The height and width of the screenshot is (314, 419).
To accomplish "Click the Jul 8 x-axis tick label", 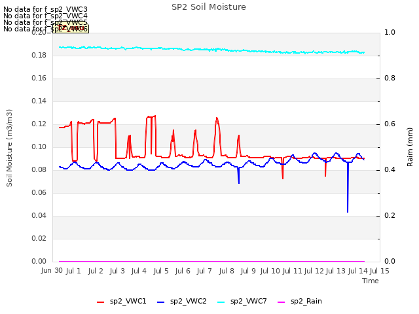I will pyautogui.click(x=227, y=271).
